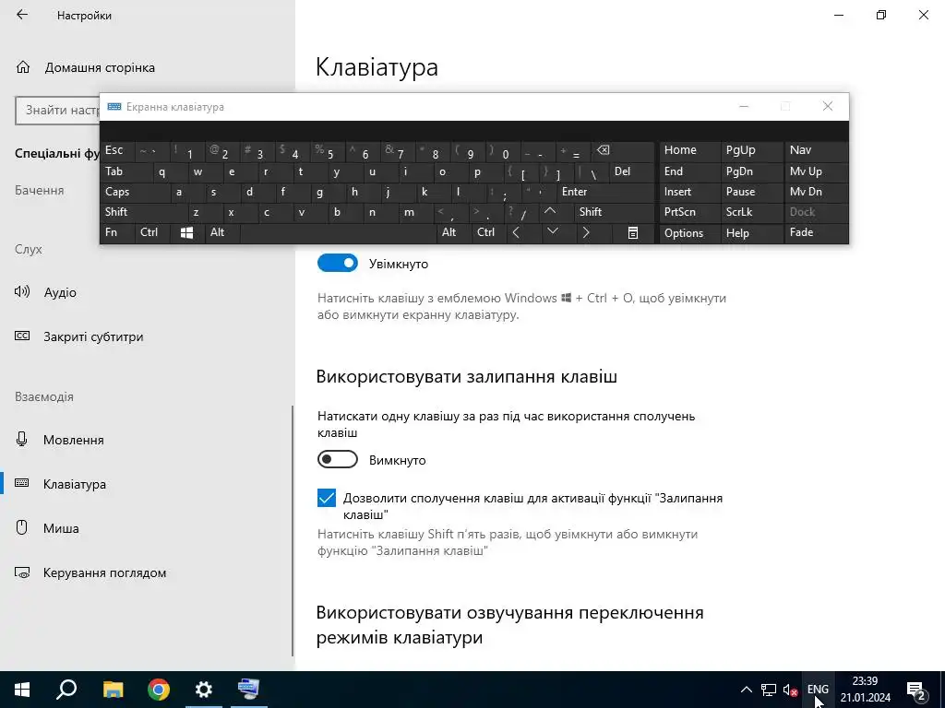Switch to on-screen keyboard taskbar icon

[248, 690]
